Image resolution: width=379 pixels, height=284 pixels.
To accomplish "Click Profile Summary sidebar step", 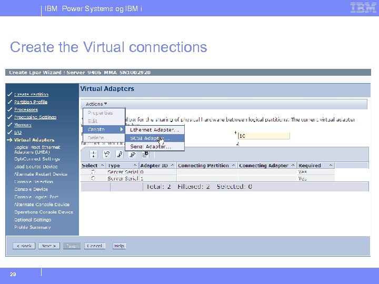I will [33, 227].
